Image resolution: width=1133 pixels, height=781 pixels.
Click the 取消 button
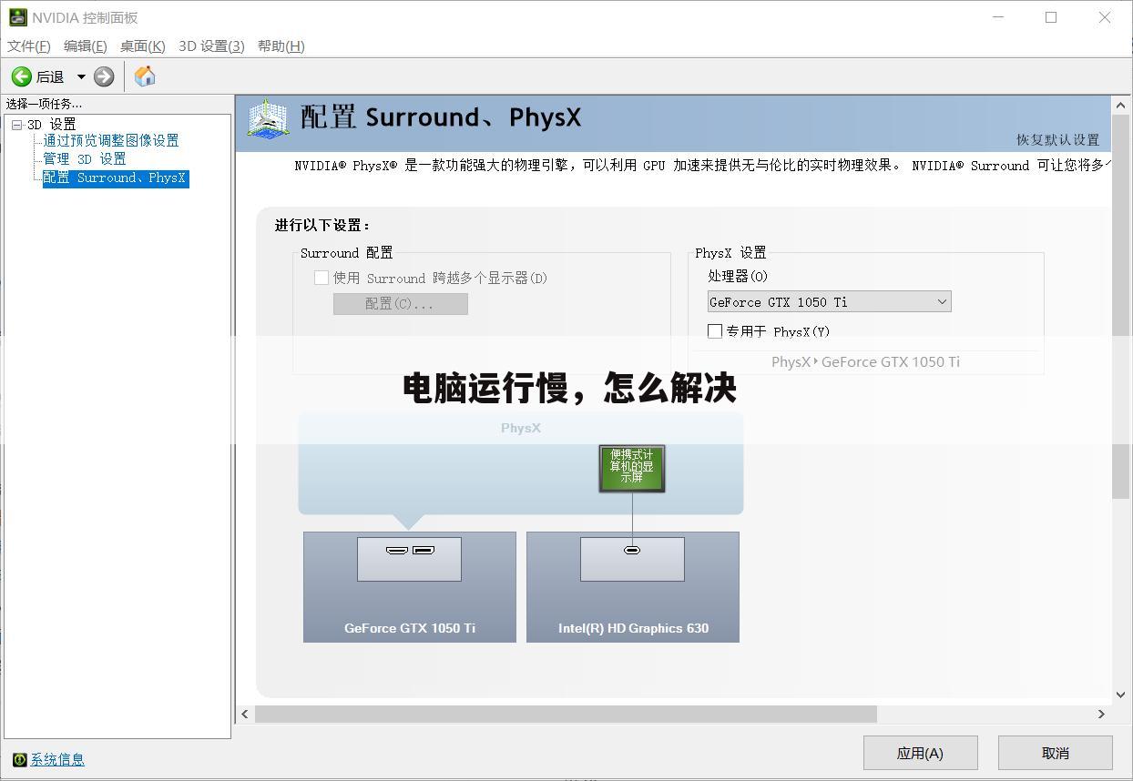point(1056,753)
